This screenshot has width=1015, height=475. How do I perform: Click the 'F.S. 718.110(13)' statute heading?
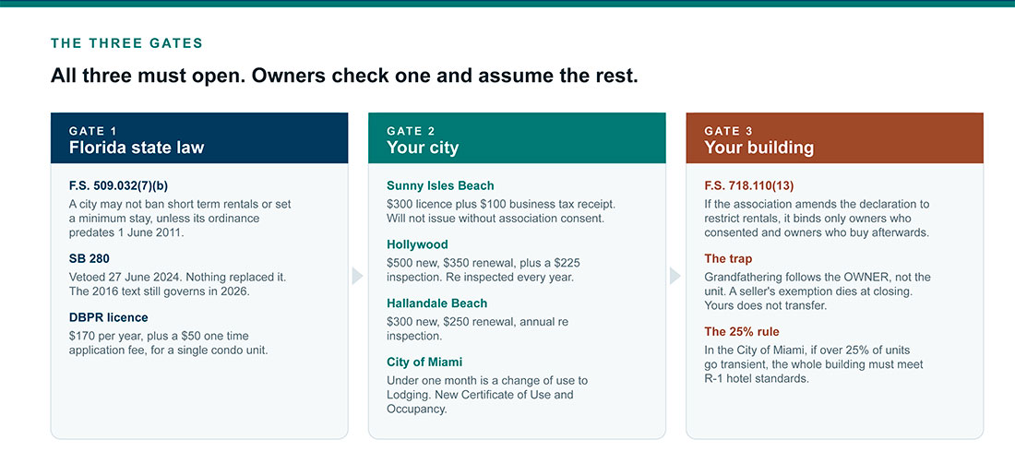click(x=749, y=185)
